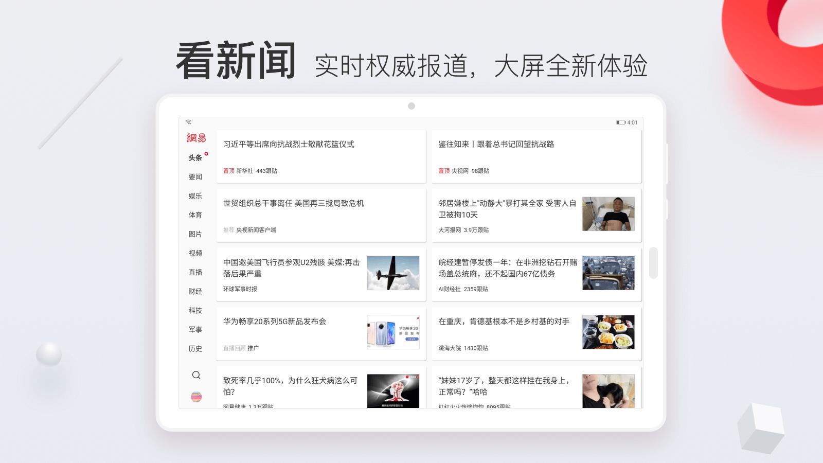
Task: Open the search magnifier icon in sidebar
Action: (x=196, y=375)
